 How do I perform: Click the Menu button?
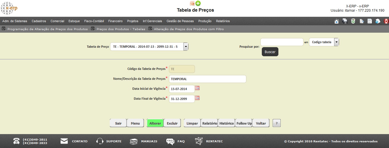coord(135,123)
